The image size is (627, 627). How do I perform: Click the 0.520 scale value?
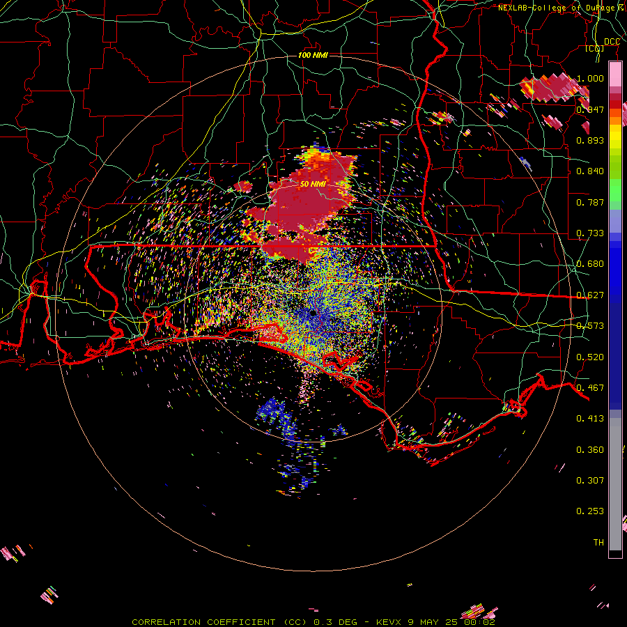[590, 357]
